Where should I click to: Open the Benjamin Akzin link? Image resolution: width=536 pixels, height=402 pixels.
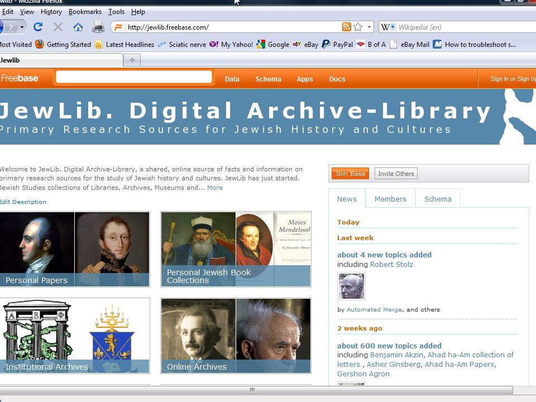click(396, 355)
